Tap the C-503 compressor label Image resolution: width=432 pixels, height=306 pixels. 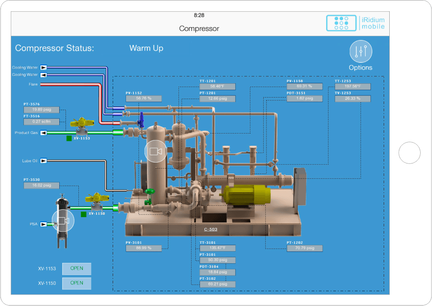[211, 229]
